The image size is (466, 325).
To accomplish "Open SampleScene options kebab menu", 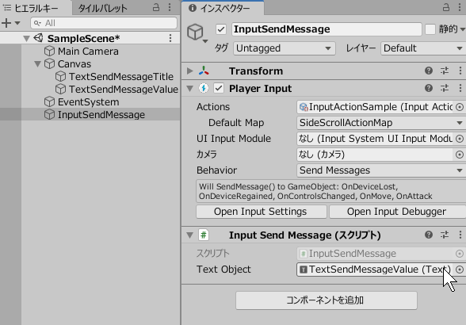I will tap(170, 38).
